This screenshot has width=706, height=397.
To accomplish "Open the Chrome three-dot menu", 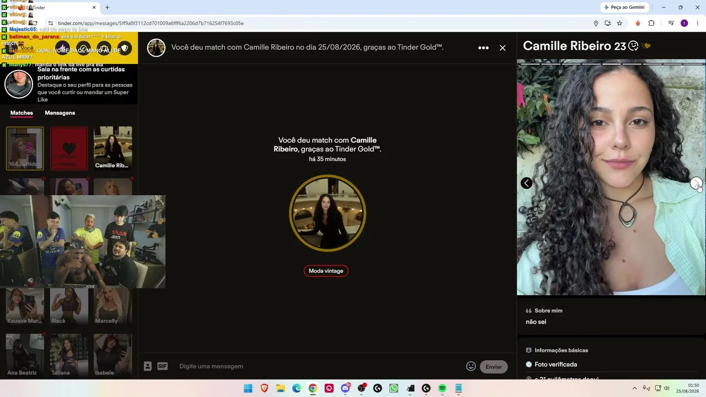I will pyautogui.click(x=698, y=23).
